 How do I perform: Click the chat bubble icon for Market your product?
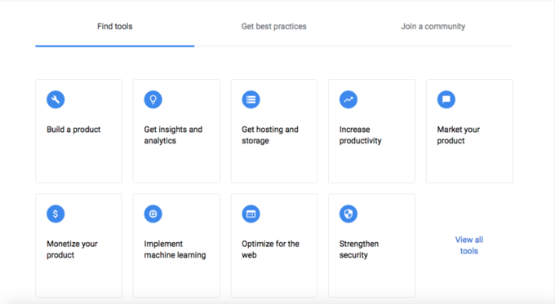point(446,99)
